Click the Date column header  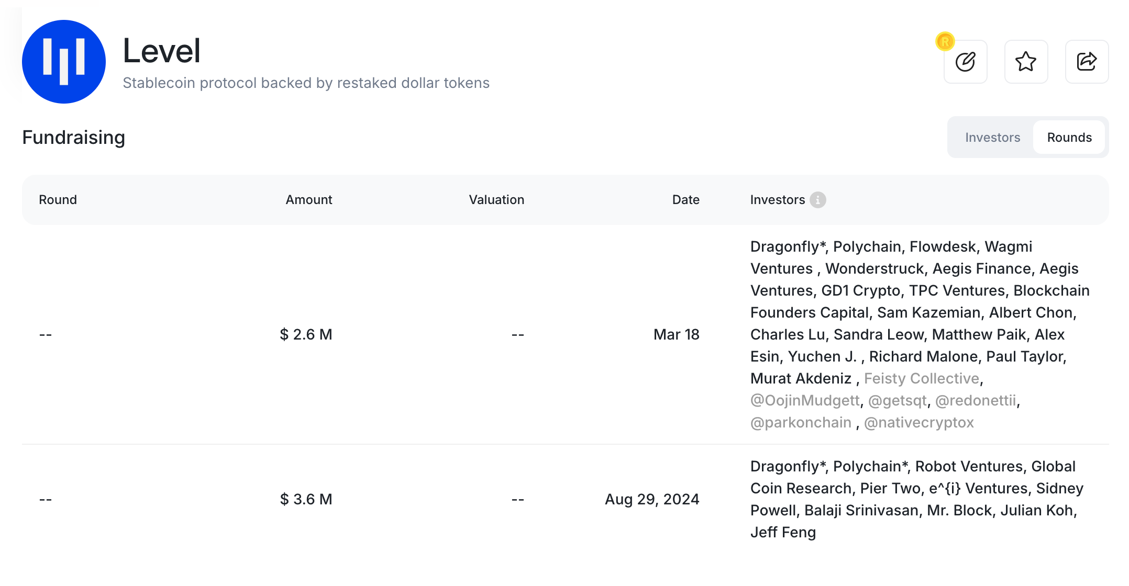(686, 200)
